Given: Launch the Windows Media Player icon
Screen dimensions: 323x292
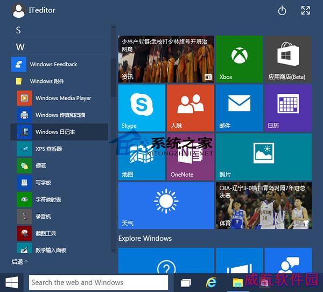Looking at the screenshot, I should point(24,98).
